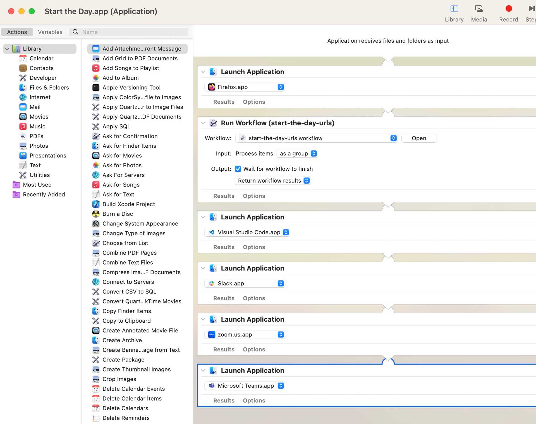This screenshot has height=424, width=536.
Task: Expand the Run Workflow action disclosure
Action: coord(202,123)
